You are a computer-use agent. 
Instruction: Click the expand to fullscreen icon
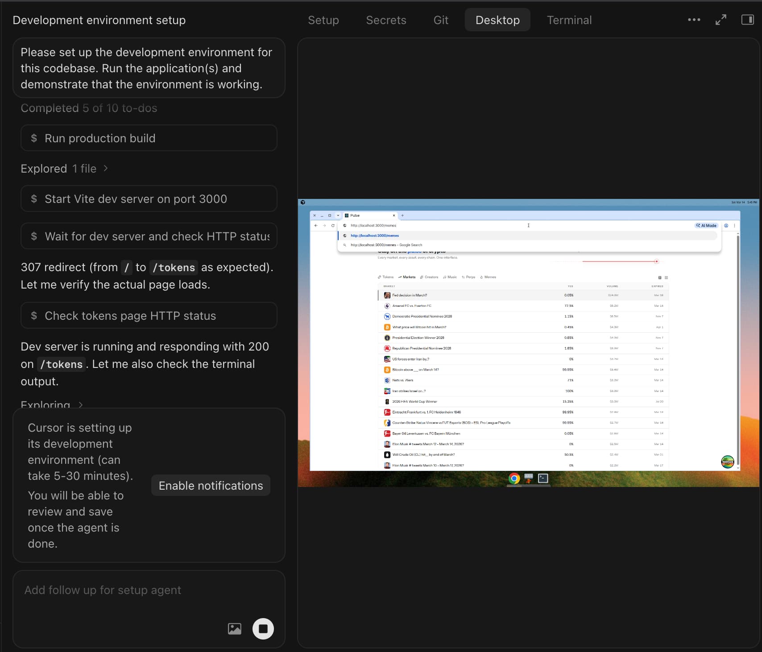click(x=721, y=20)
